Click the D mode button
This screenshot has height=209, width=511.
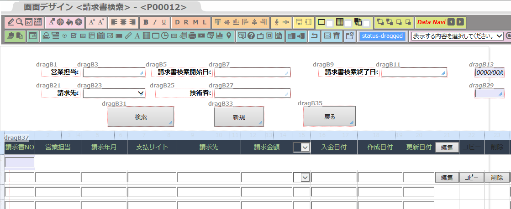pos(178,22)
